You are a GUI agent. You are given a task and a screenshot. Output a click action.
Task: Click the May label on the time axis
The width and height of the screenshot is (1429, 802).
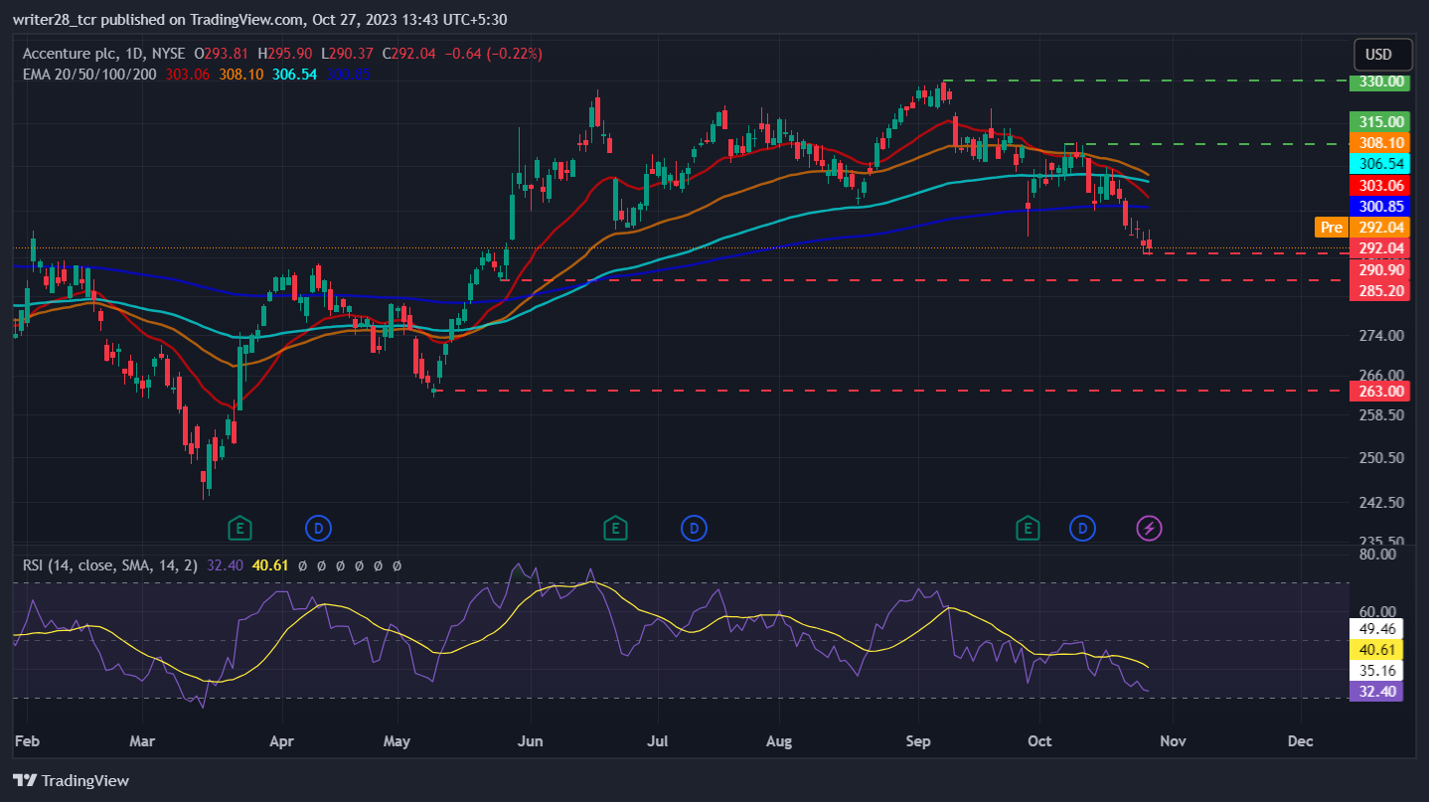(397, 740)
